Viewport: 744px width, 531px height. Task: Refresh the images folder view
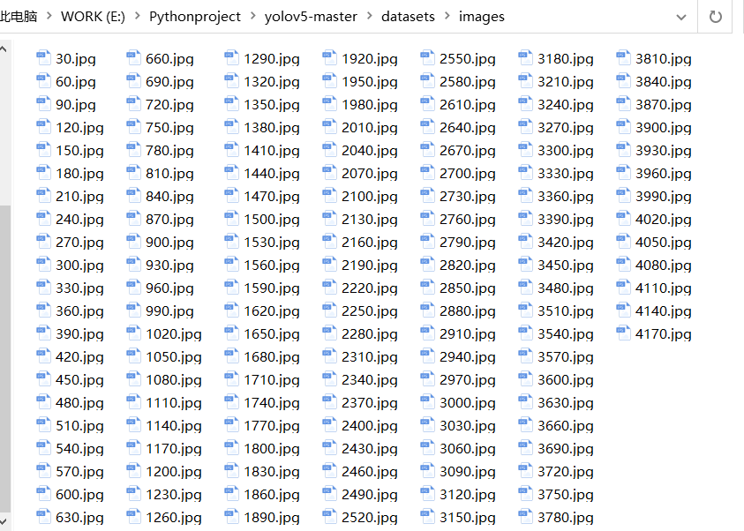click(715, 17)
